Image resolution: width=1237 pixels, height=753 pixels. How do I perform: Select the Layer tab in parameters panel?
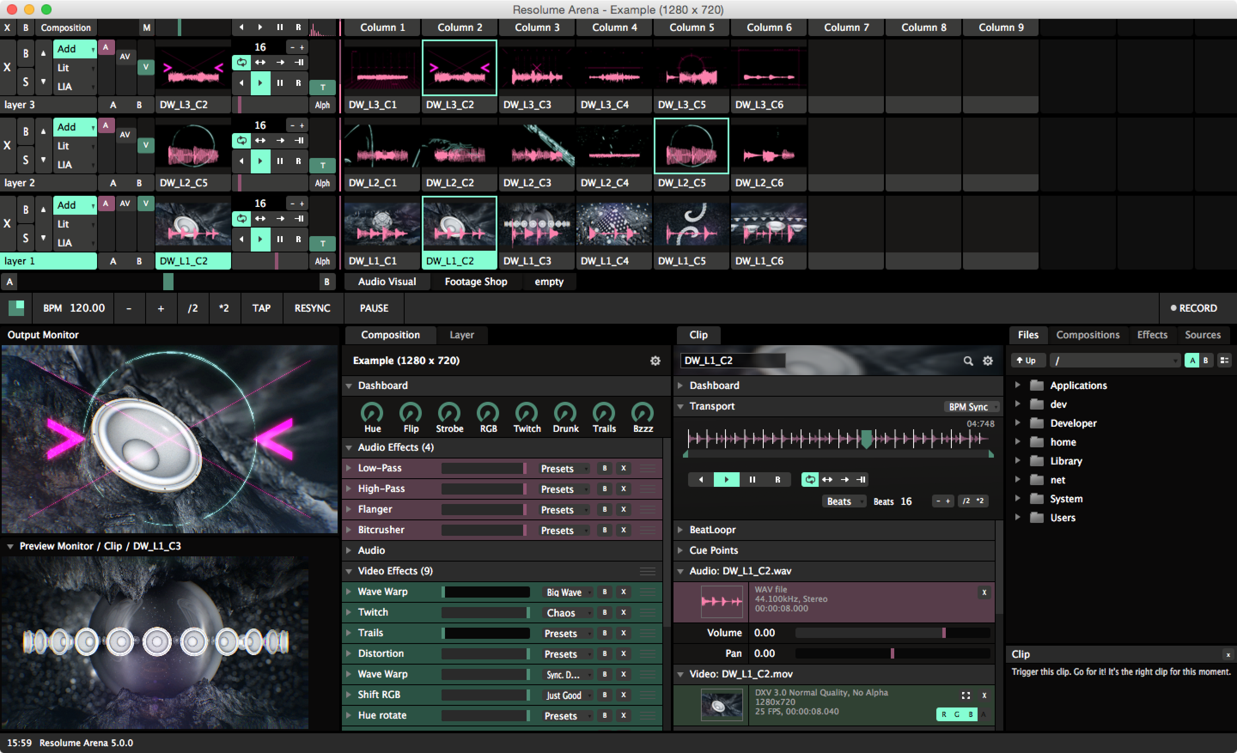(x=463, y=334)
